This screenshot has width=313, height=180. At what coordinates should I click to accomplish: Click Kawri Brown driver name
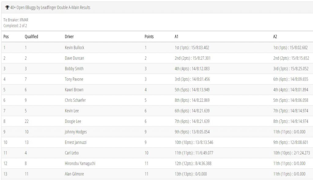point(74,90)
